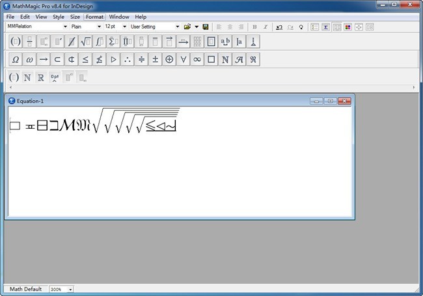Toggle bold formatting
Image resolution: width=423 pixels, height=296 pixels.
coord(254,27)
